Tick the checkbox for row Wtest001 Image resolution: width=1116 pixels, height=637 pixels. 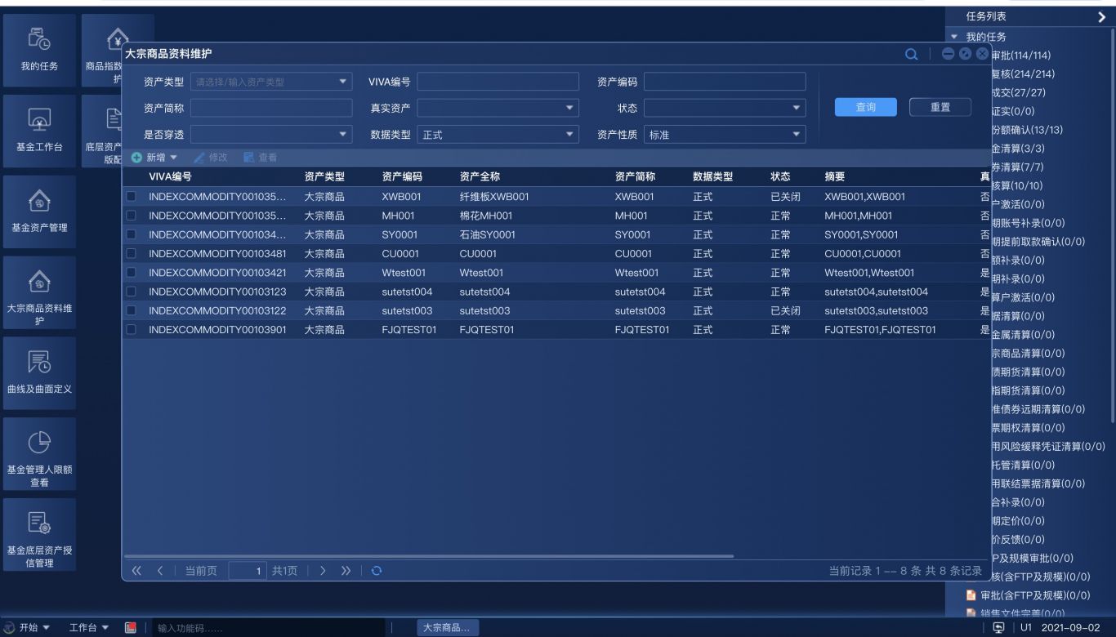[132, 273]
